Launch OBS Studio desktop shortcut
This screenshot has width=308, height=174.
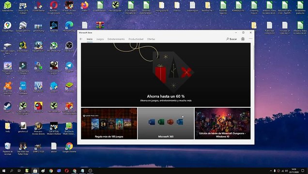click(69, 47)
